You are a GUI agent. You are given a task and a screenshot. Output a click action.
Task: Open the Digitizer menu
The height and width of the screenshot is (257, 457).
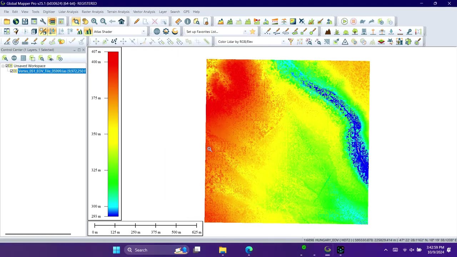[49, 12]
